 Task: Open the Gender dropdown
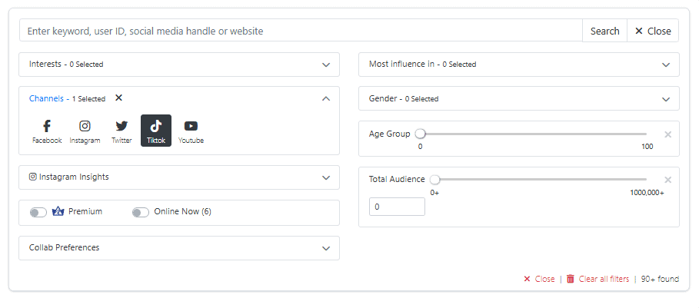(519, 98)
